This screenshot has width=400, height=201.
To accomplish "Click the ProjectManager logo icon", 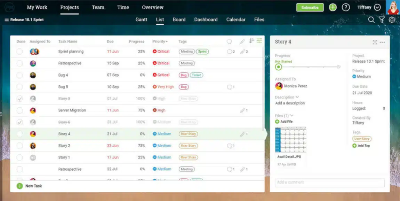I will (9, 7).
